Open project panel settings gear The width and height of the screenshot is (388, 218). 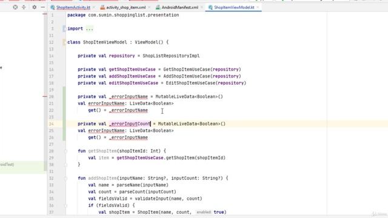pos(35,7)
